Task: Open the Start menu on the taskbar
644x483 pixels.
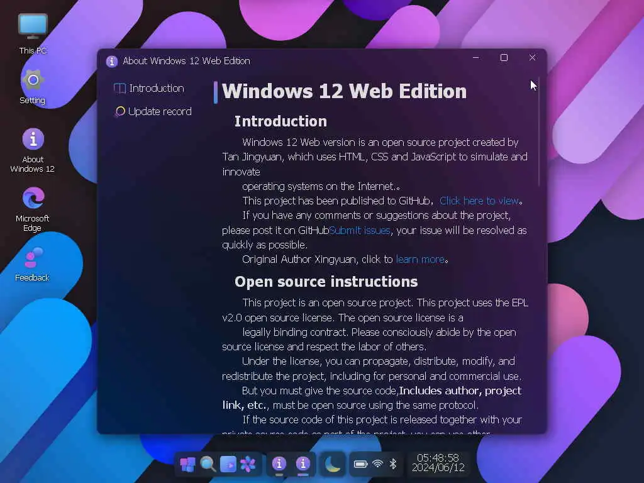Action: click(x=187, y=464)
